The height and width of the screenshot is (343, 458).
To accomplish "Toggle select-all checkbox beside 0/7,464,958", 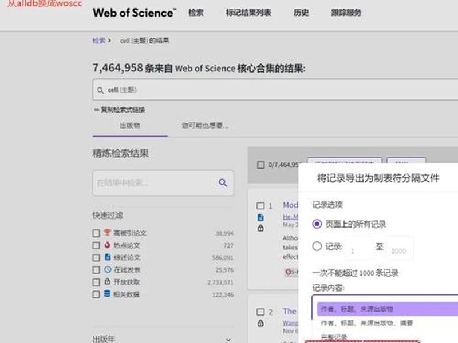I will (261, 165).
